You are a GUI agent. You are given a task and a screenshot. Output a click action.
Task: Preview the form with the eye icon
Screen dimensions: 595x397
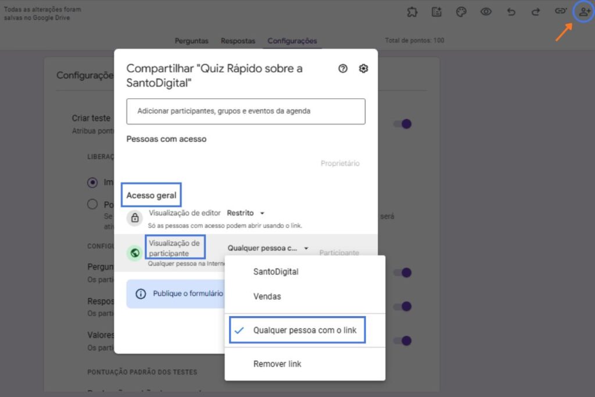pos(486,12)
